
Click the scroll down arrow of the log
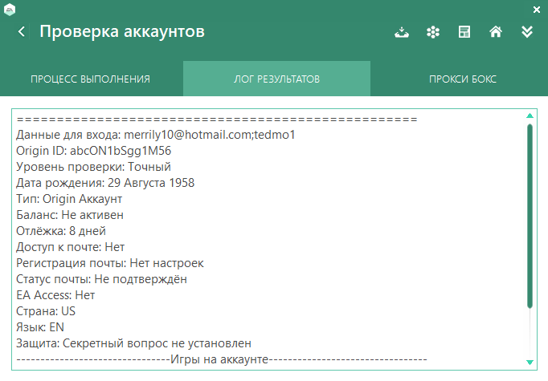pos(530,361)
